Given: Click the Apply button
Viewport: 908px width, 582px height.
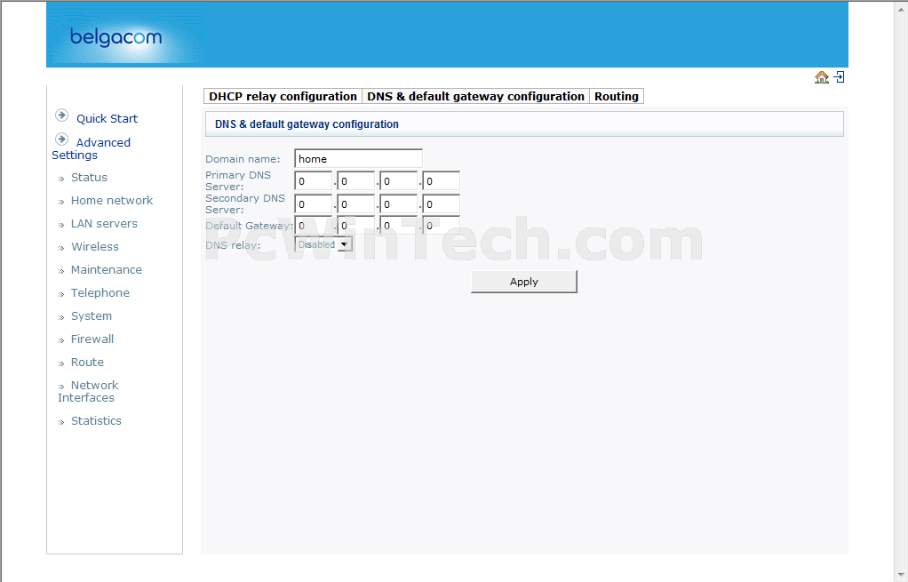Looking at the screenshot, I should tap(523, 282).
